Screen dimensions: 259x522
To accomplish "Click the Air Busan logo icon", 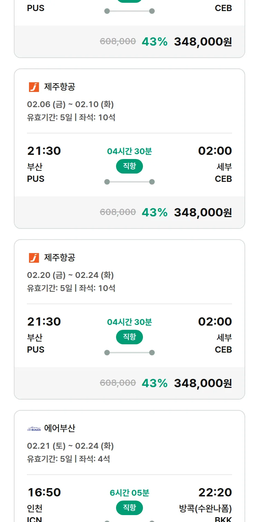I will click(34, 429).
